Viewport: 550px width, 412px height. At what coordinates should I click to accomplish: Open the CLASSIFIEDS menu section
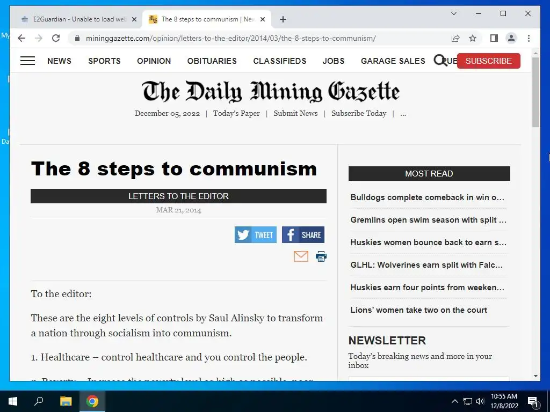coord(279,61)
